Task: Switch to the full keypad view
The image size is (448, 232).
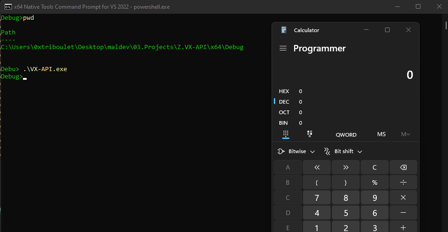Action: coord(285,134)
